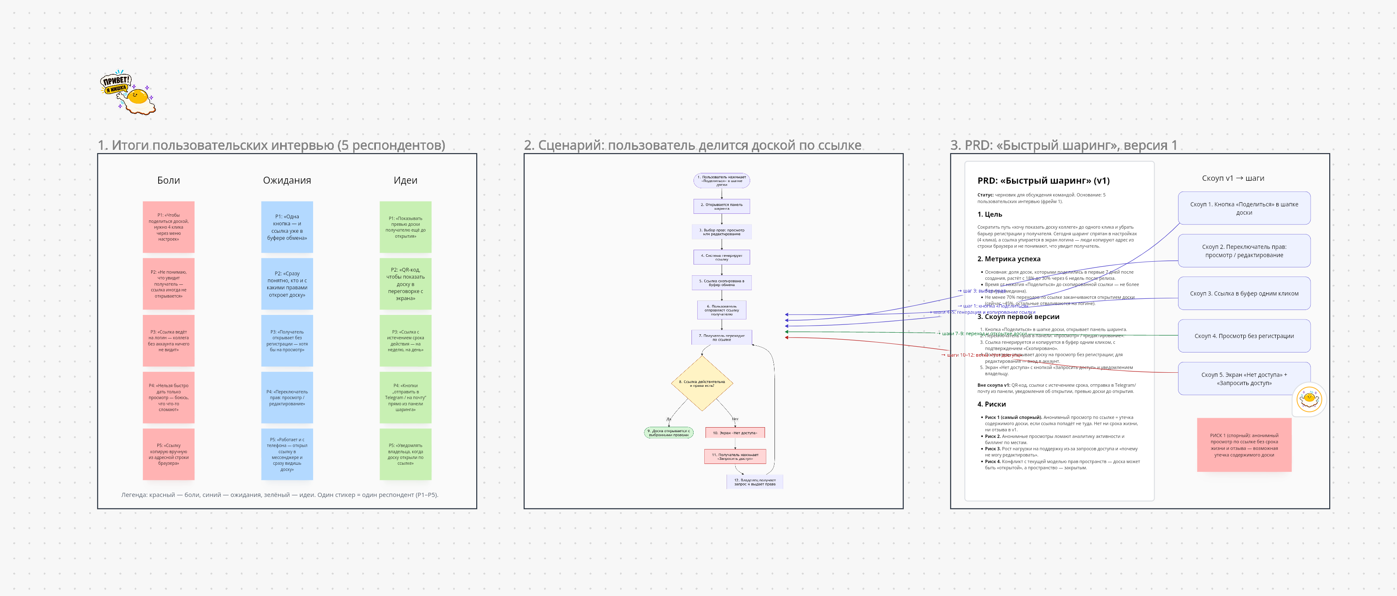
Task: Select green sticky «P3: Ссылка с истечением срока»
Action: (406, 341)
